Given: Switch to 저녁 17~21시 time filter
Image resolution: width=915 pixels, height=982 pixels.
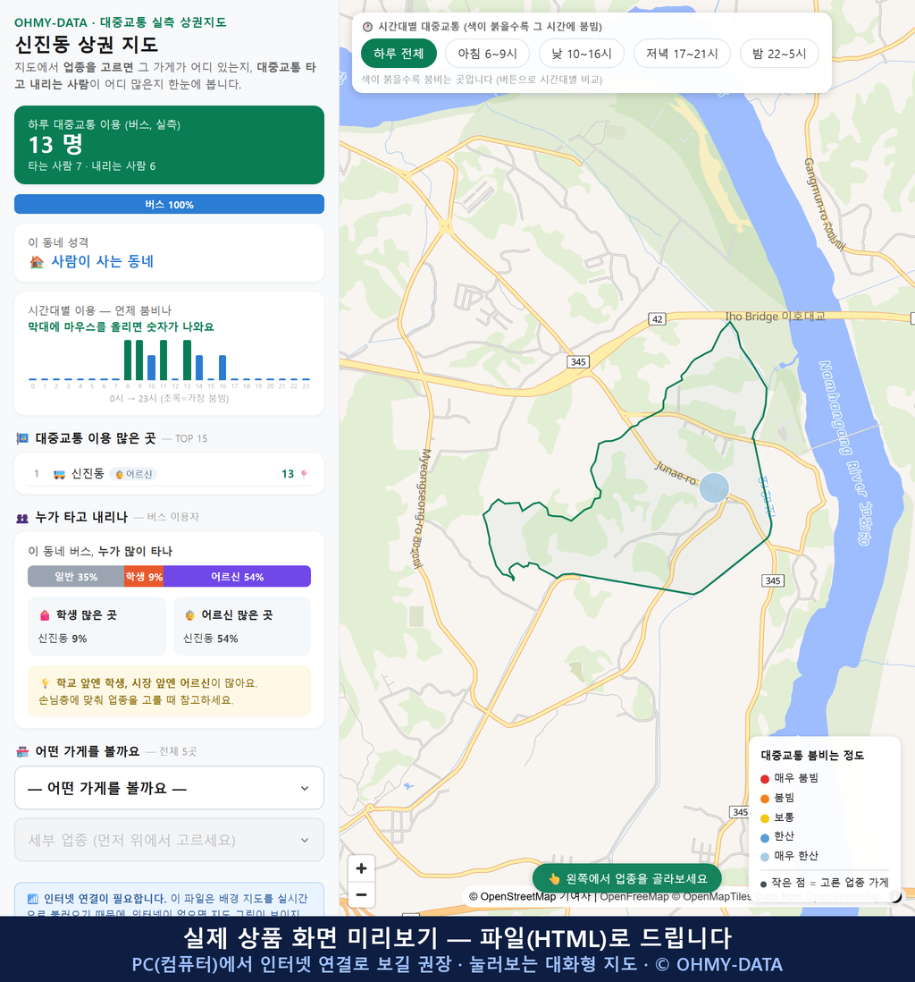Looking at the screenshot, I should pos(682,54).
